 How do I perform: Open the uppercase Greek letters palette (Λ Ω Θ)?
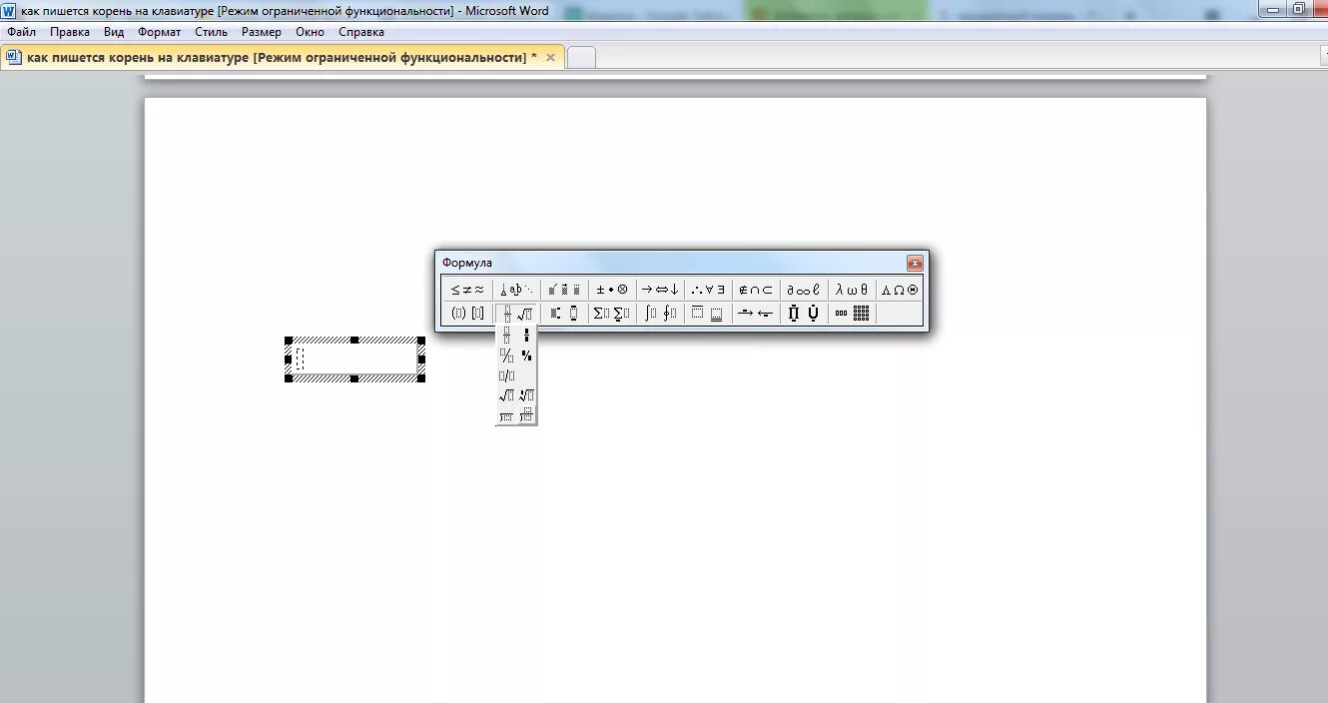899,290
